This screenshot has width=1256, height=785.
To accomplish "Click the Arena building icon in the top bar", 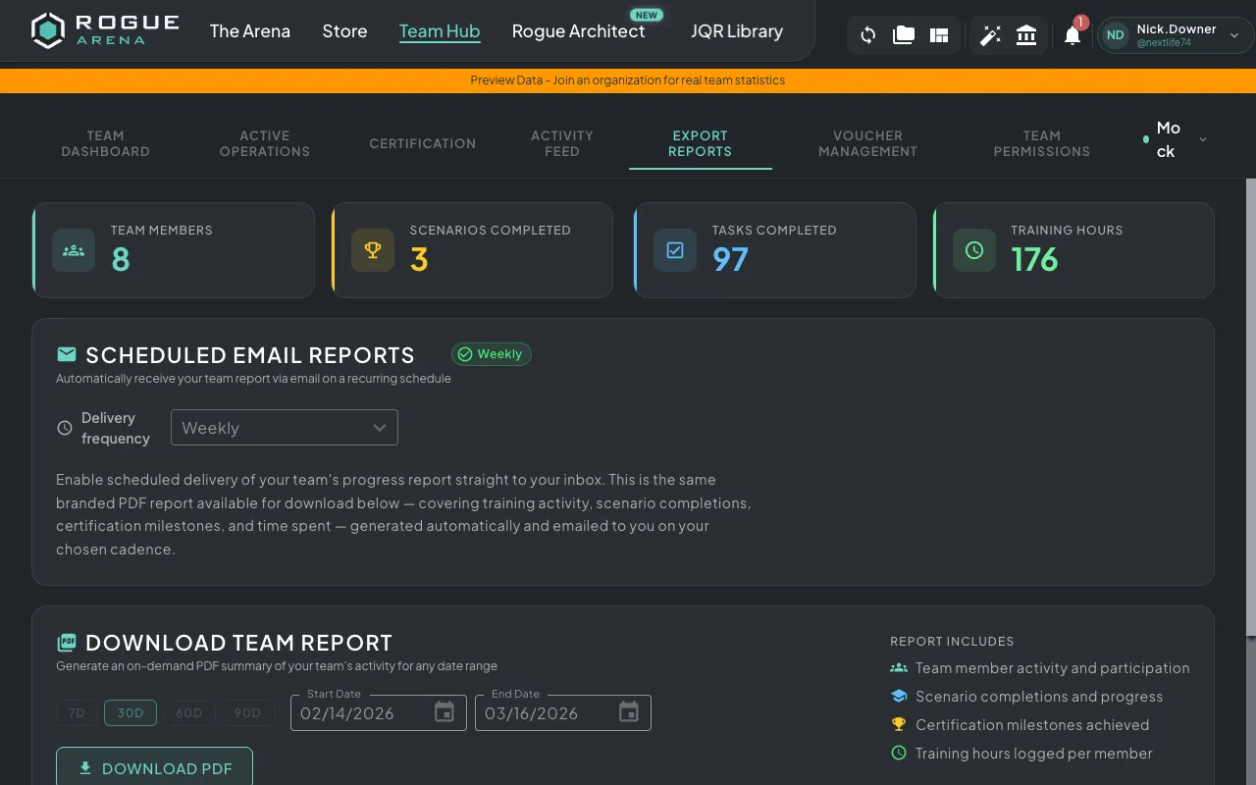I will pyautogui.click(x=1026, y=34).
